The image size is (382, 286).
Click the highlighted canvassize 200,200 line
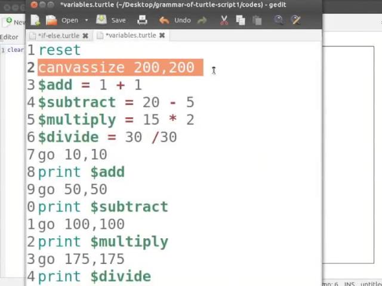116,67
